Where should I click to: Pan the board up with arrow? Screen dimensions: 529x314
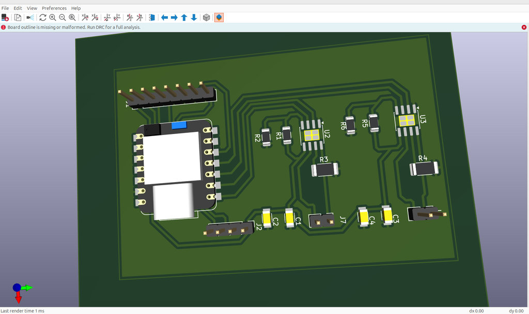click(184, 17)
